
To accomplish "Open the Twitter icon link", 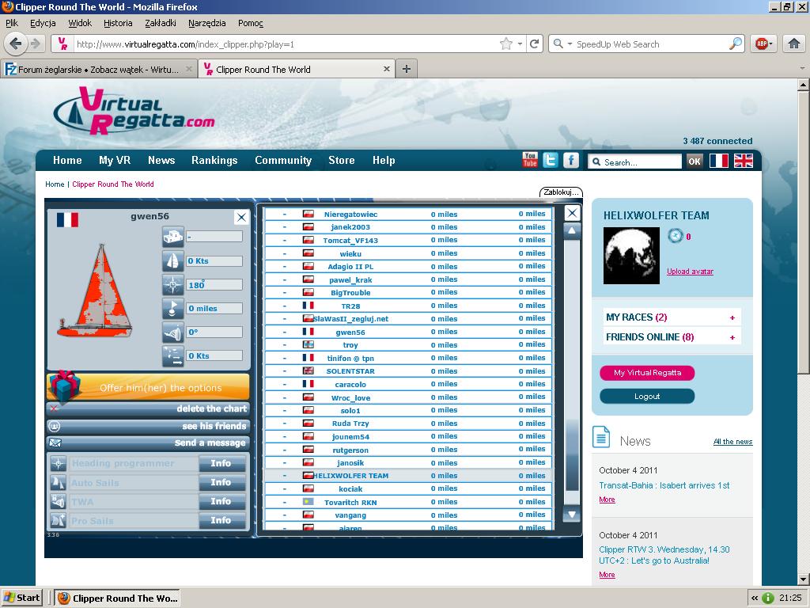I will coord(551,160).
